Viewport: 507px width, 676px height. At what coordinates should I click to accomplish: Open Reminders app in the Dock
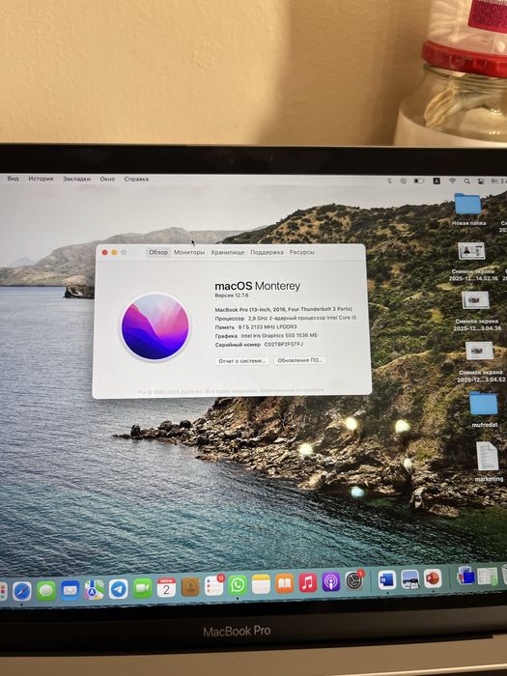(214, 585)
